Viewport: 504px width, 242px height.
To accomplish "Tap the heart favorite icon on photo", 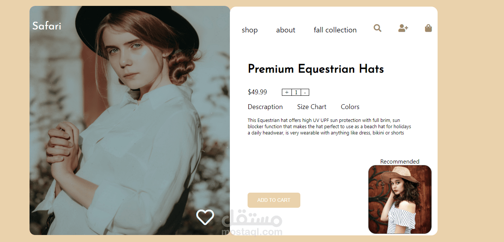I will (205, 217).
